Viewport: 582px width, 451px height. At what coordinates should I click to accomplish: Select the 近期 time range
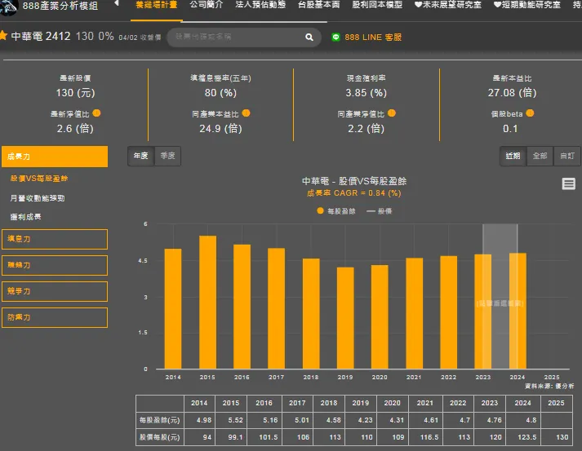513,156
